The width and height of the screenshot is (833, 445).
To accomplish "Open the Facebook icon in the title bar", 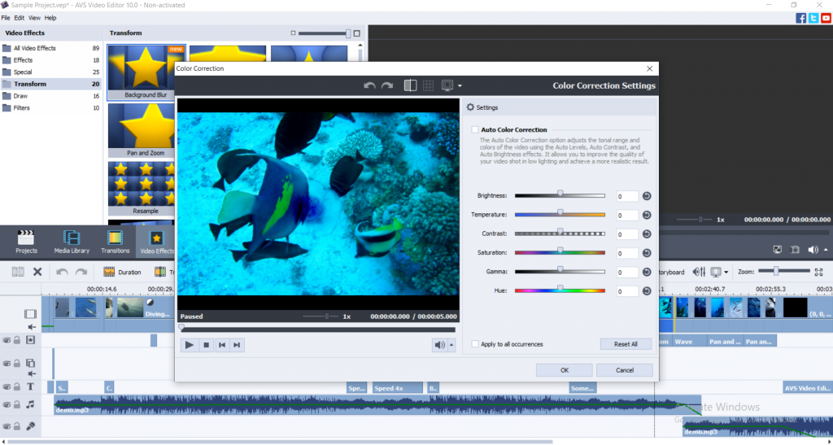I will pyautogui.click(x=801, y=18).
